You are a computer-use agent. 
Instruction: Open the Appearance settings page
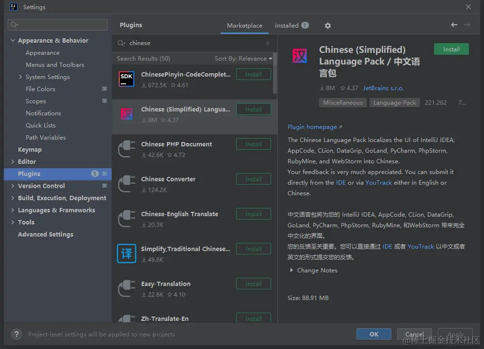pos(43,53)
